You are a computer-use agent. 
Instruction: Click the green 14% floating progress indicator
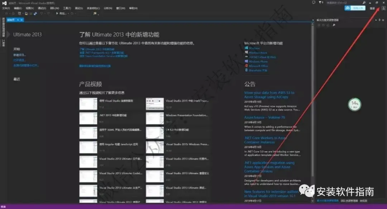click(x=354, y=104)
